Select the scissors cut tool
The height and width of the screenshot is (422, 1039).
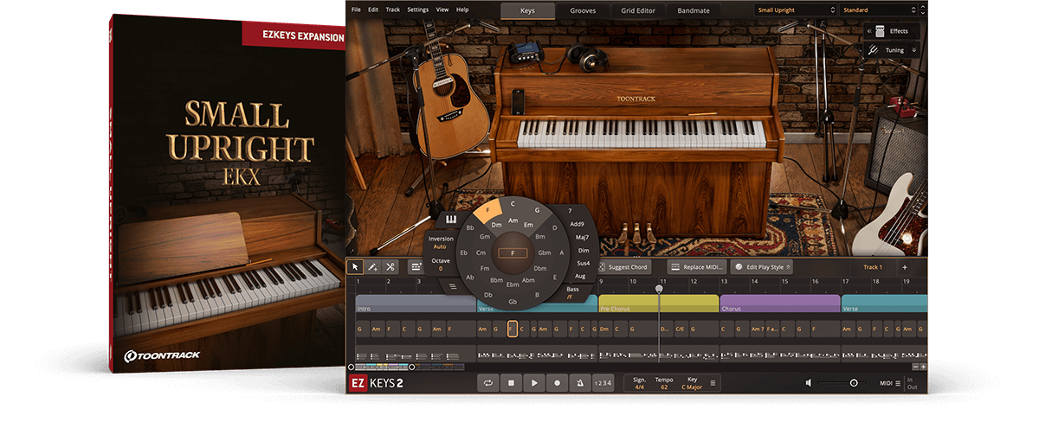[390, 267]
